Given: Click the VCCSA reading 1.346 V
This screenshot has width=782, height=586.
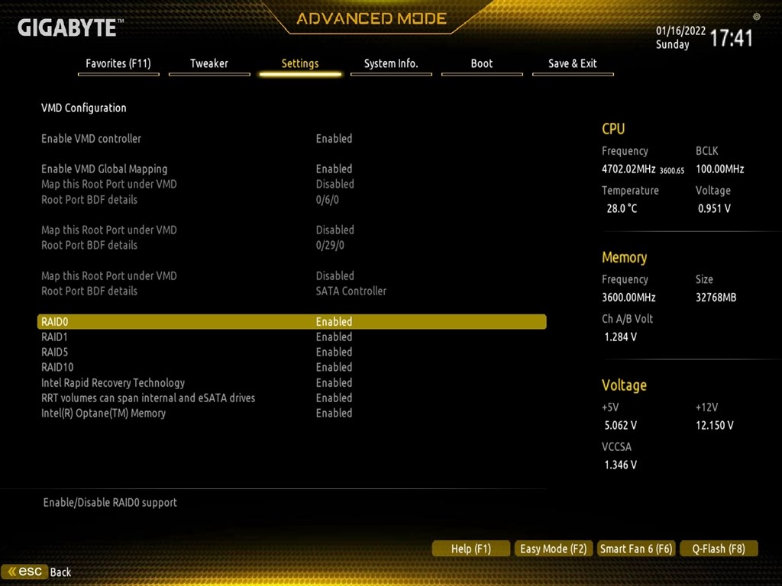Looking at the screenshot, I should [x=620, y=465].
